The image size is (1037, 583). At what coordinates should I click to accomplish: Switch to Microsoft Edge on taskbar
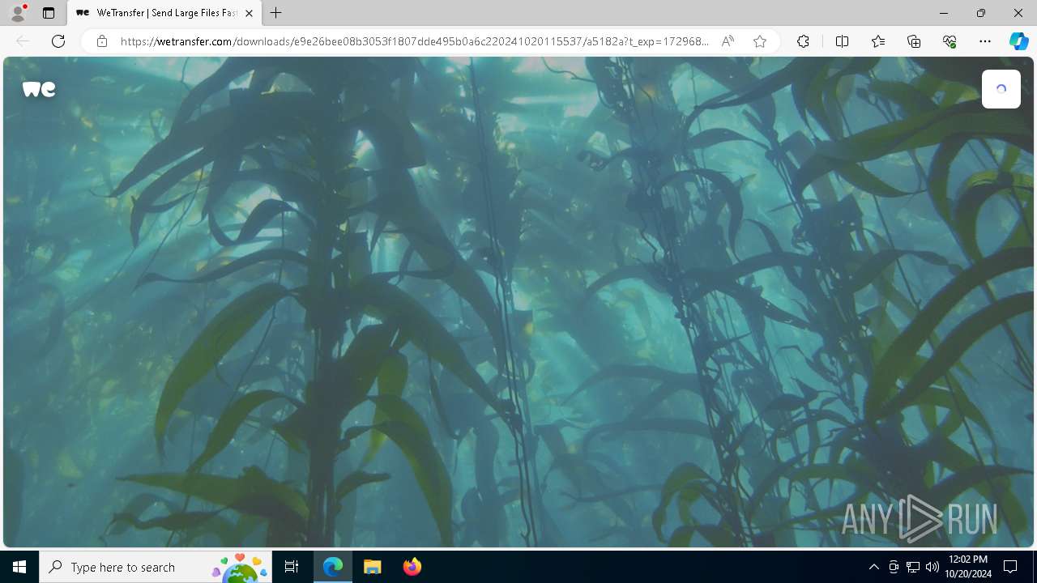coord(333,567)
